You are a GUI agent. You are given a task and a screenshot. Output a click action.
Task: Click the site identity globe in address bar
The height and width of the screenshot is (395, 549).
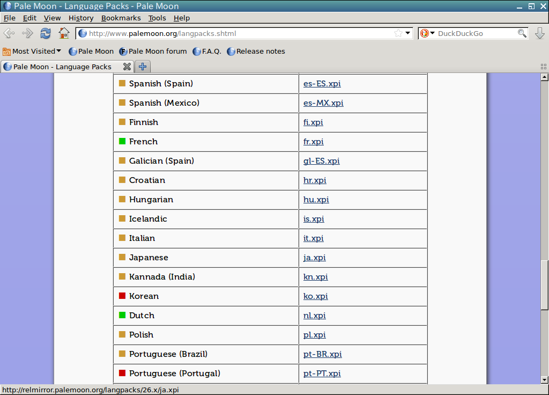[x=83, y=33]
